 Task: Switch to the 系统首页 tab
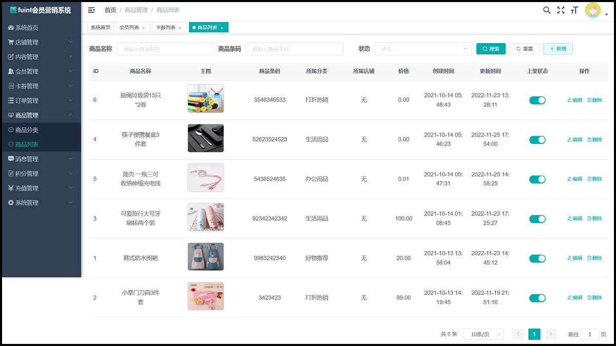101,28
